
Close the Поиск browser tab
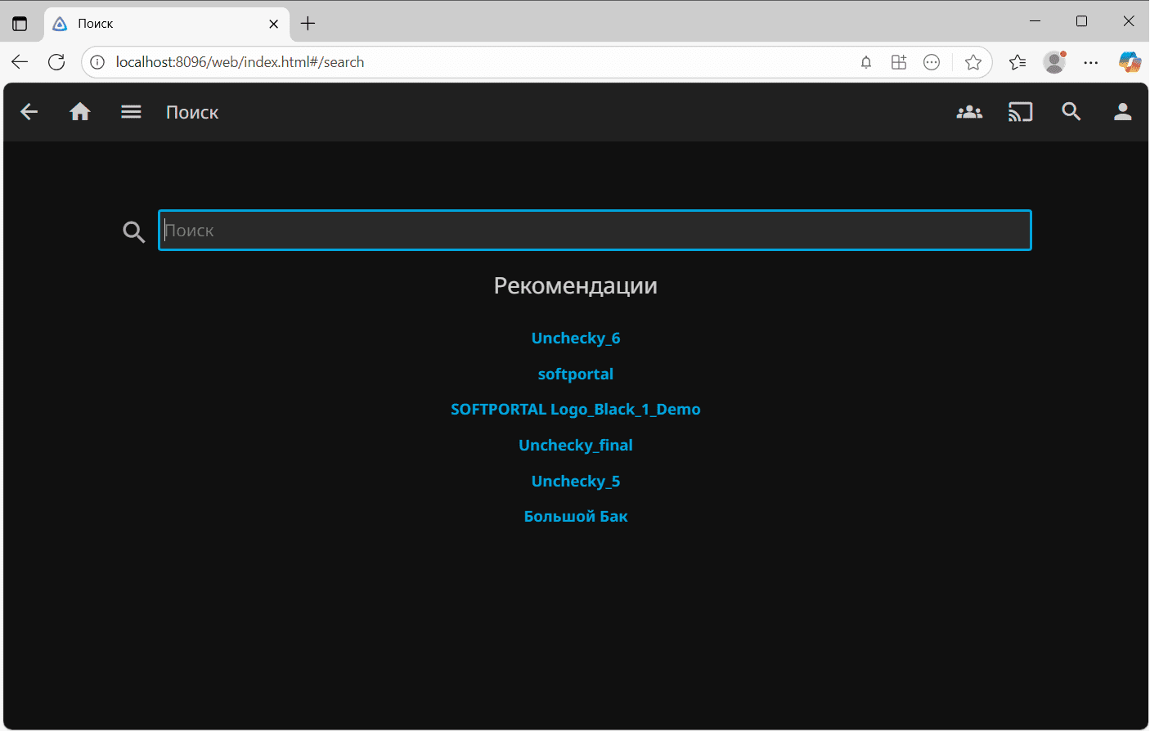pyautogui.click(x=274, y=24)
